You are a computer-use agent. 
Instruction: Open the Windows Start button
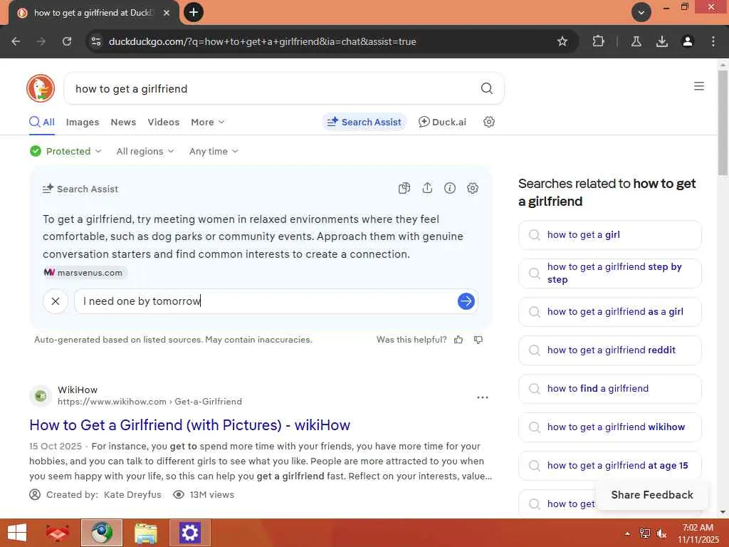17,533
